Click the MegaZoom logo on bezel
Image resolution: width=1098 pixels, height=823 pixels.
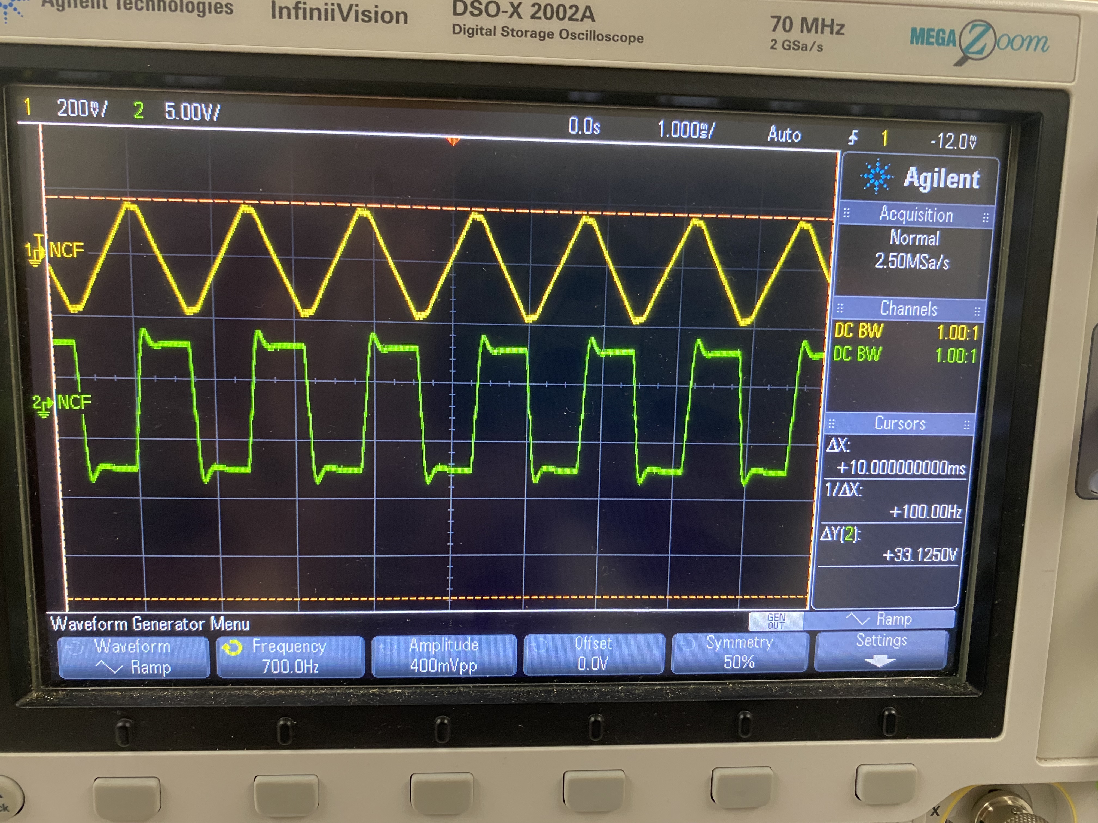pos(979,42)
